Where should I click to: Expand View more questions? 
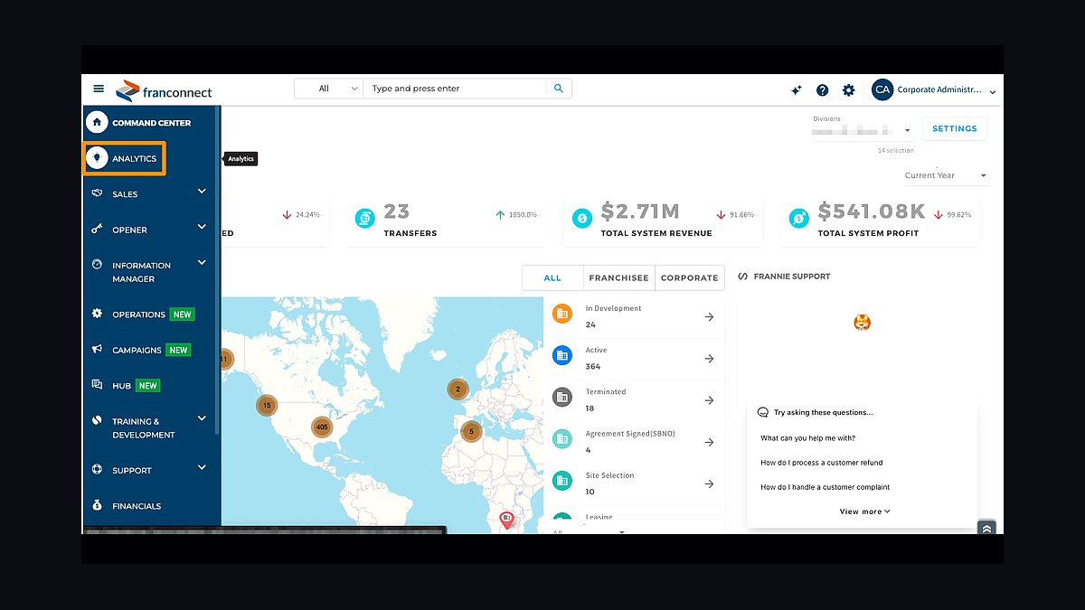point(864,511)
